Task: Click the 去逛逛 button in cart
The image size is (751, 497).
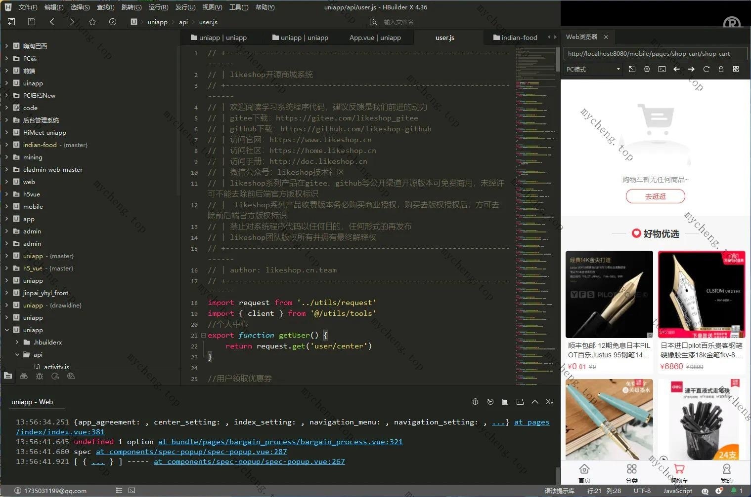Action: [655, 196]
